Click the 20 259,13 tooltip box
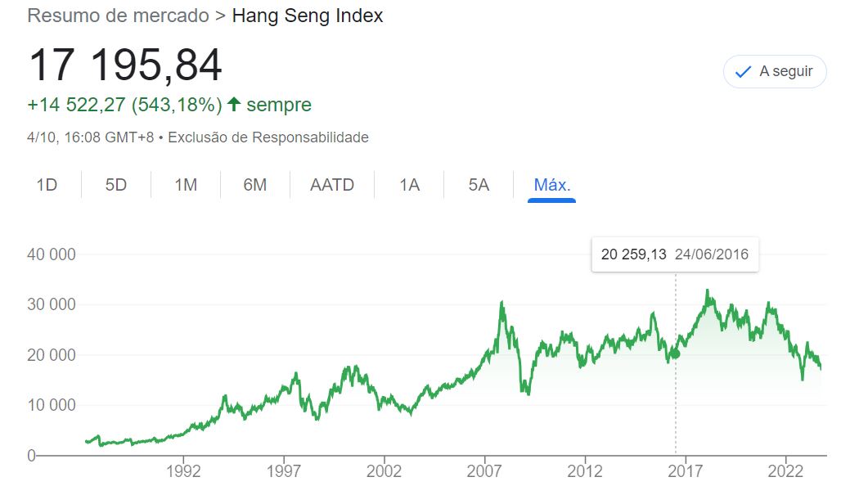This screenshot has width=850, height=486. (675, 254)
